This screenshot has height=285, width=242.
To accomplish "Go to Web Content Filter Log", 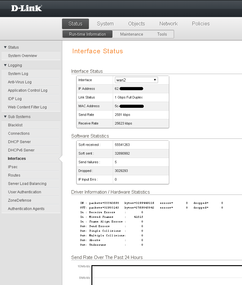I will coord(27,107).
